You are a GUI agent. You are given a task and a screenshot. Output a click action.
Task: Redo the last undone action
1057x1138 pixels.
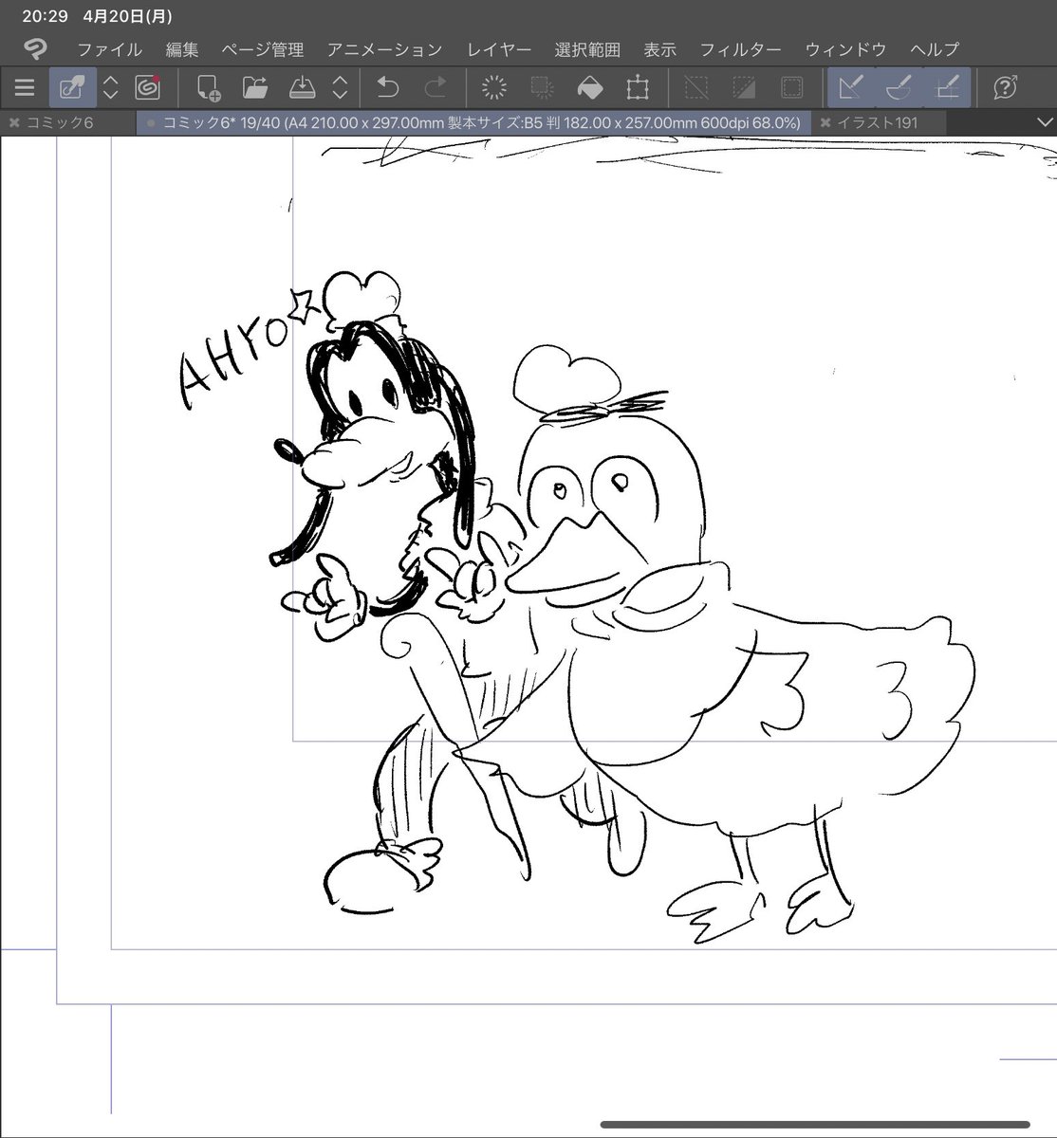[x=436, y=88]
